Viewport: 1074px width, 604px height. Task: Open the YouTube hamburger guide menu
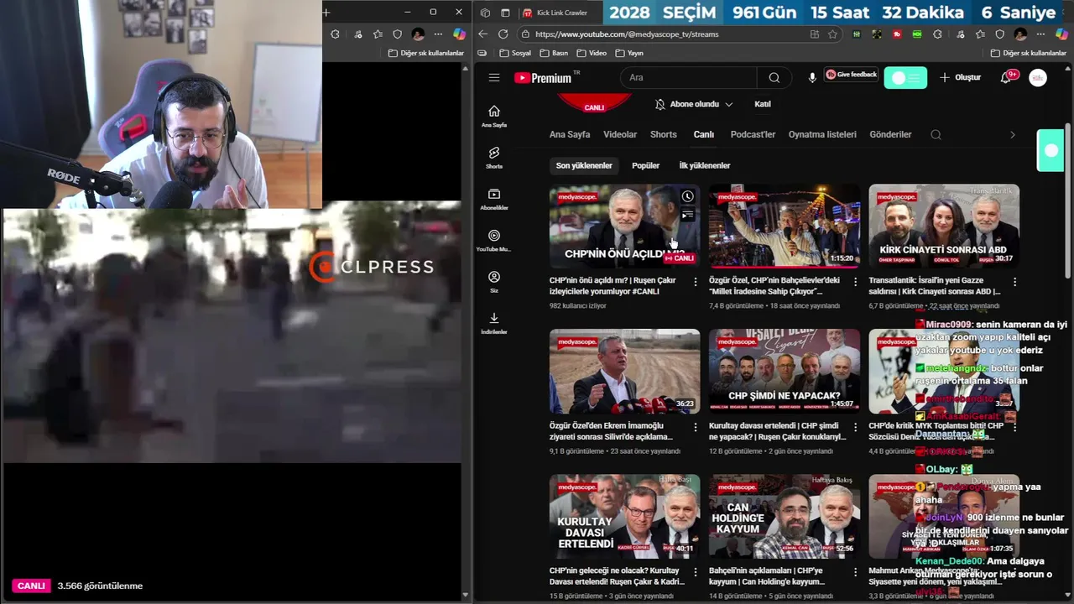tap(494, 77)
